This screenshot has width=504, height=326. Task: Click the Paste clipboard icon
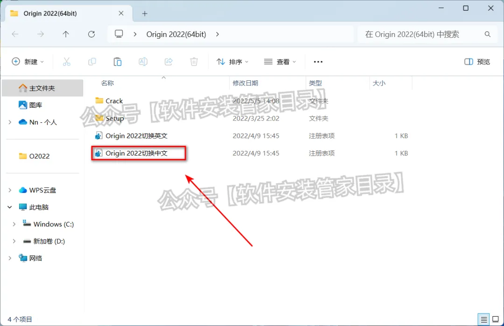point(118,62)
